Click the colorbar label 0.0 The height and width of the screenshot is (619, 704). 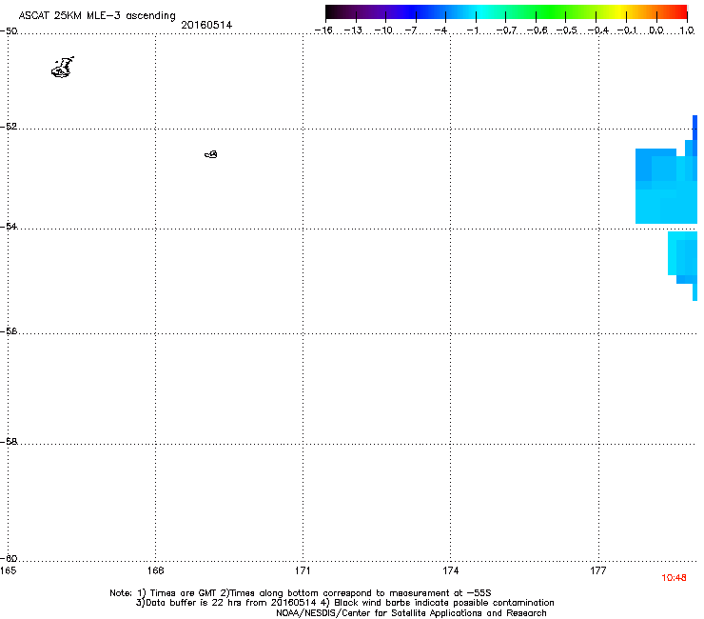(656, 30)
